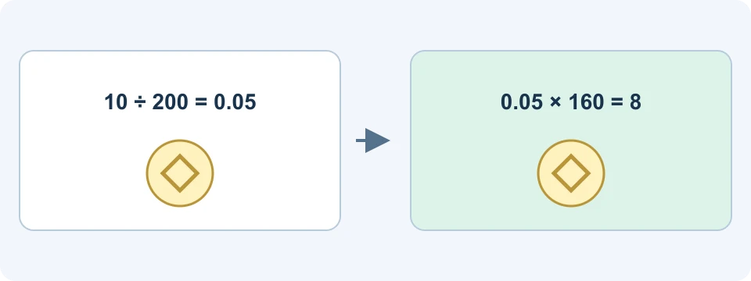Click the coin icon in the green card
Viewport: 751px width, 281px height.
571,173
